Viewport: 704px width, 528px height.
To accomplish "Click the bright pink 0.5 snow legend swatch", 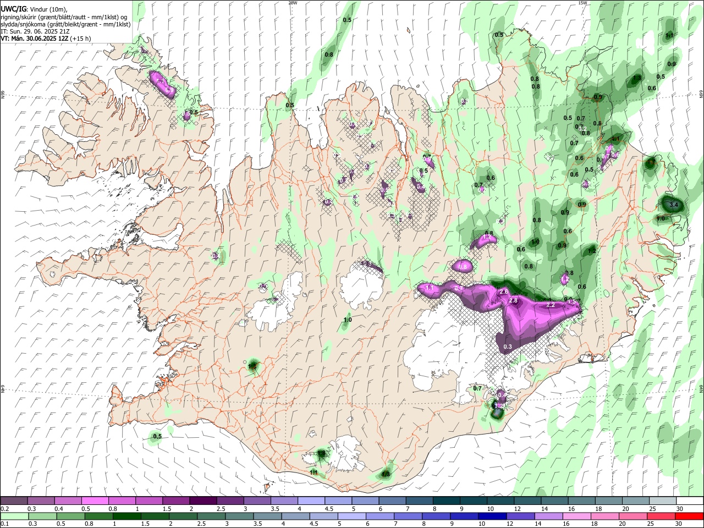I will [x=95, y=501].
